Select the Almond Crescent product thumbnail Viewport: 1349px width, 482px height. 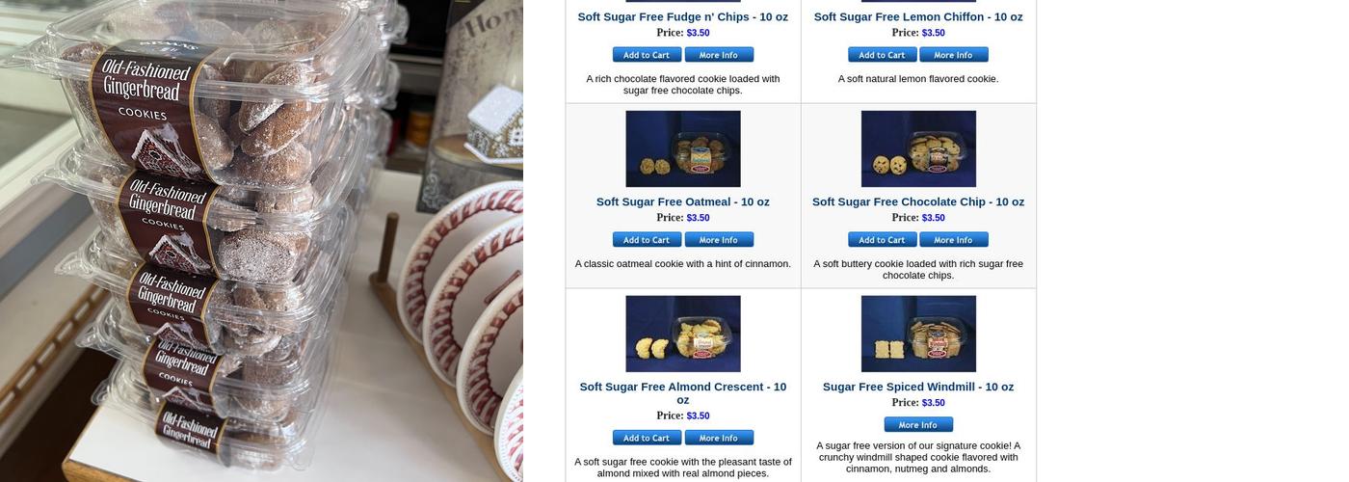683,334
